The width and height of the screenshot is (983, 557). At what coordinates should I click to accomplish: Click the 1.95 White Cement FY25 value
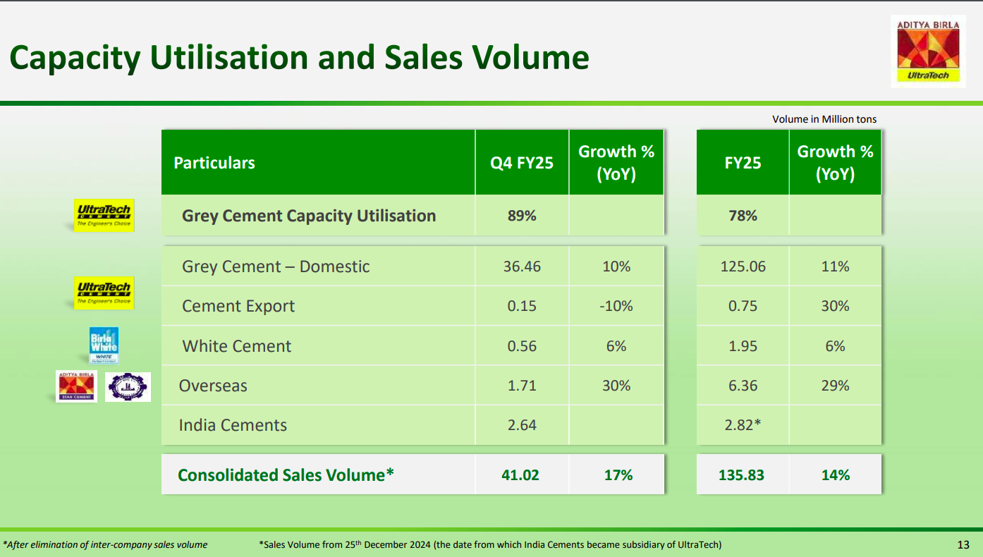[743, 346]
